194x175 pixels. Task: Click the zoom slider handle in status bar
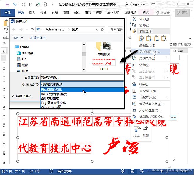pos(162,171)
